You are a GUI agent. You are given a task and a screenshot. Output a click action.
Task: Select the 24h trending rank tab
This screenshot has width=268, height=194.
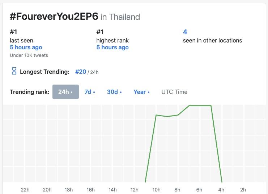(65, 92)
